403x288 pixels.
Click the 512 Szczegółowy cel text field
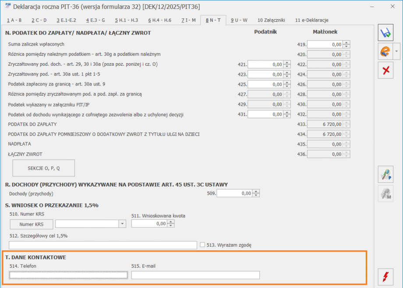tap(103, 245)
